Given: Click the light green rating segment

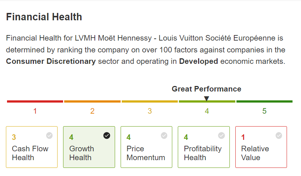Looking at the screenshot, I should pyautogui.click(x=207, y=101).
